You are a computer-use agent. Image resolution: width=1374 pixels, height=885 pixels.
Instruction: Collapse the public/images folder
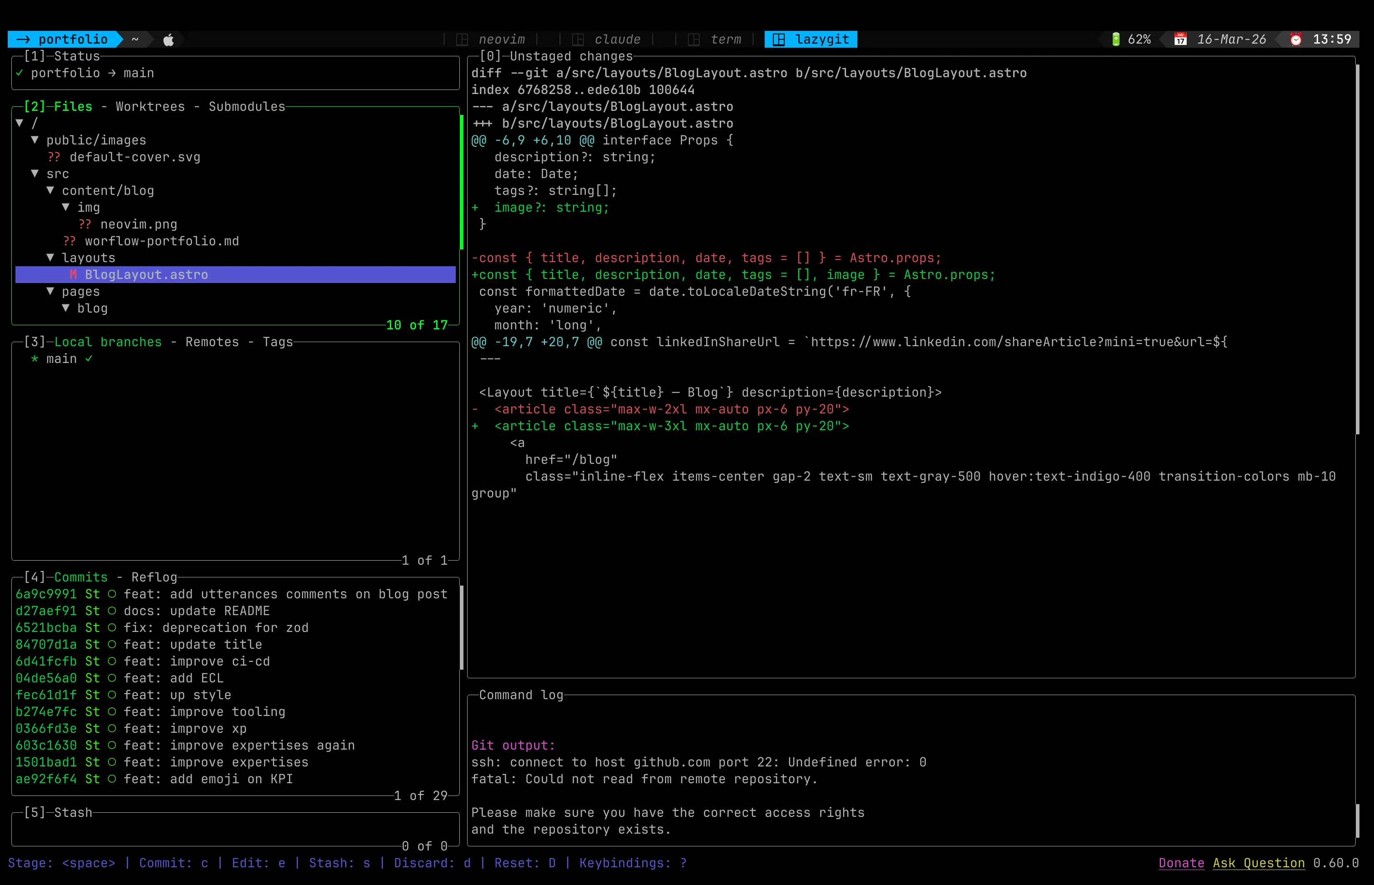click(96, 139)
